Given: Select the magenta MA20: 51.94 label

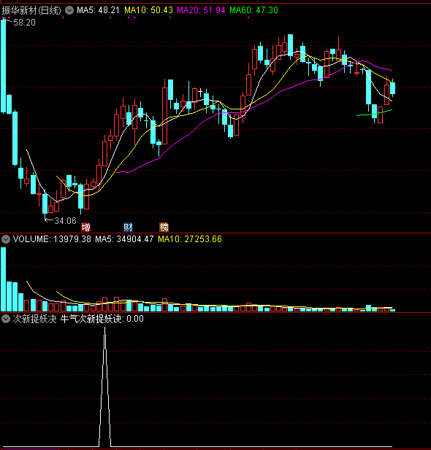Looking at the screenshot, I should click(201, 10).
